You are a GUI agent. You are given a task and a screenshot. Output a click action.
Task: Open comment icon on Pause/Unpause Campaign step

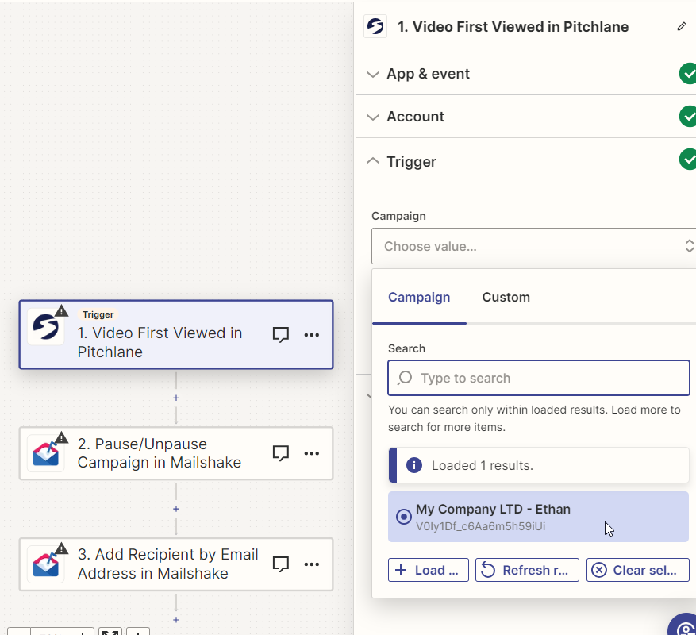tap(280, 453)
